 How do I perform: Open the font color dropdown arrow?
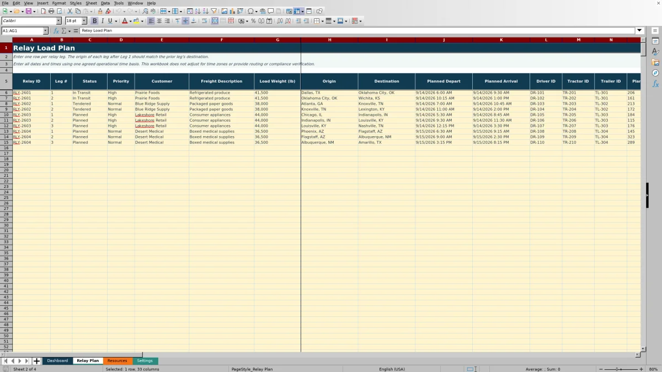tap(131, 21)
